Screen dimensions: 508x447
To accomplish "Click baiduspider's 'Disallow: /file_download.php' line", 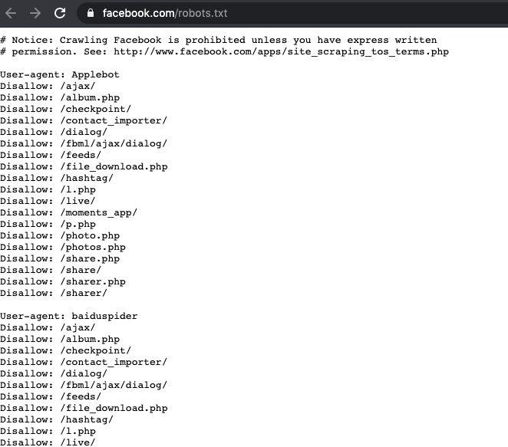I will (x=84, y=408).
